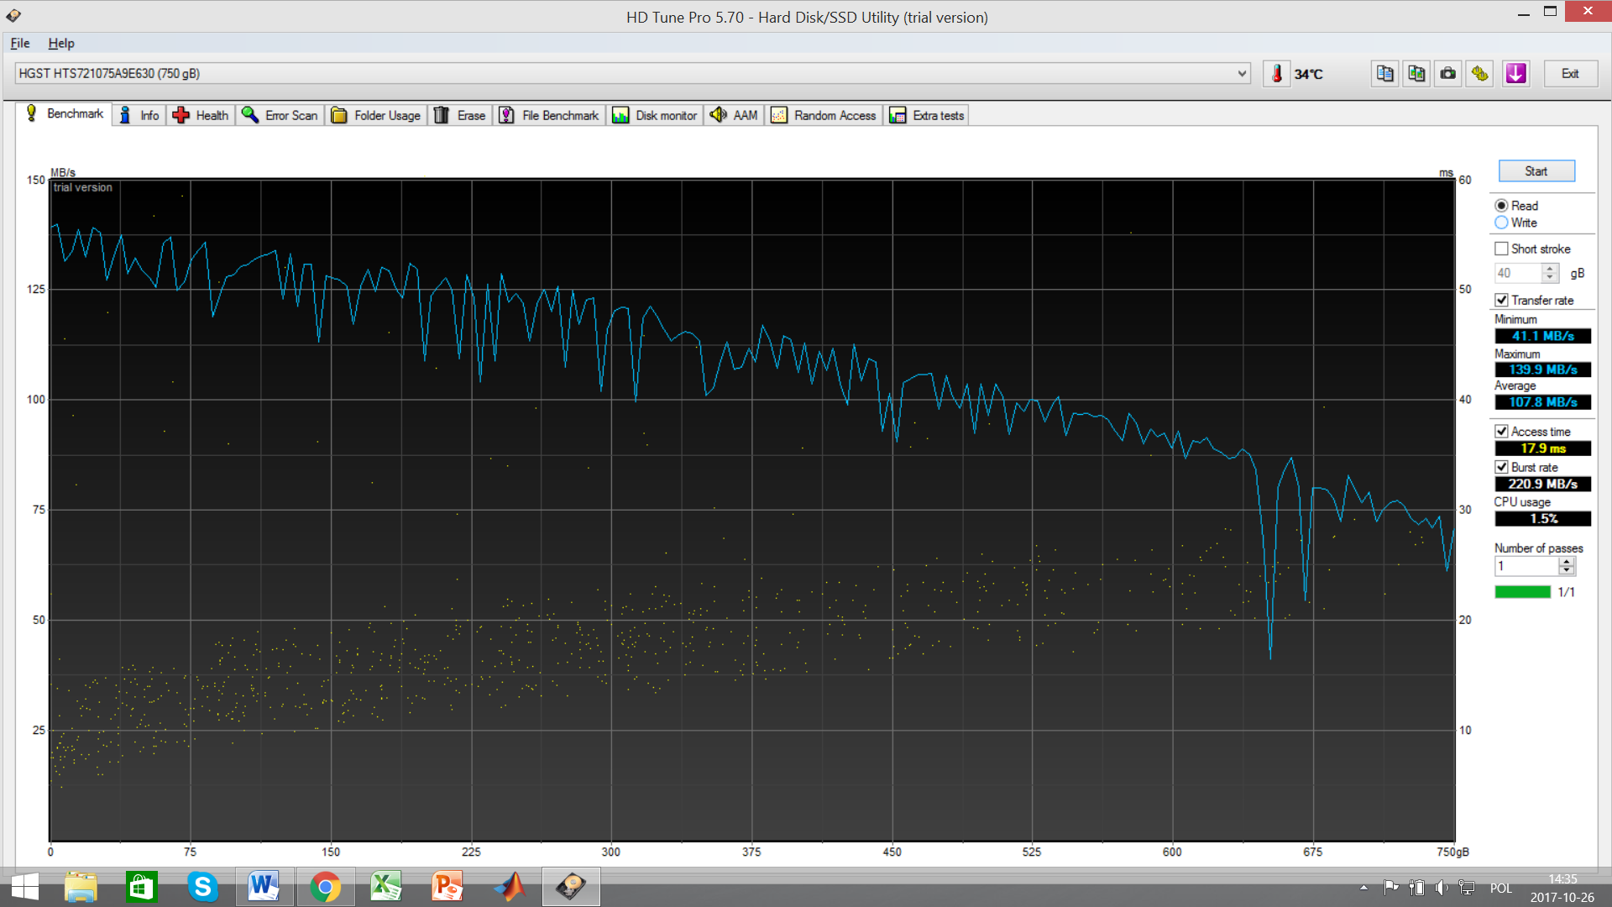Click the 139.9 MB/s maximum value

1542,370
